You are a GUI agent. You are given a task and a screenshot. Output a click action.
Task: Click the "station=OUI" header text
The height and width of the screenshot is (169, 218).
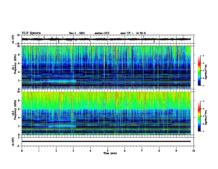click(102, 33)
